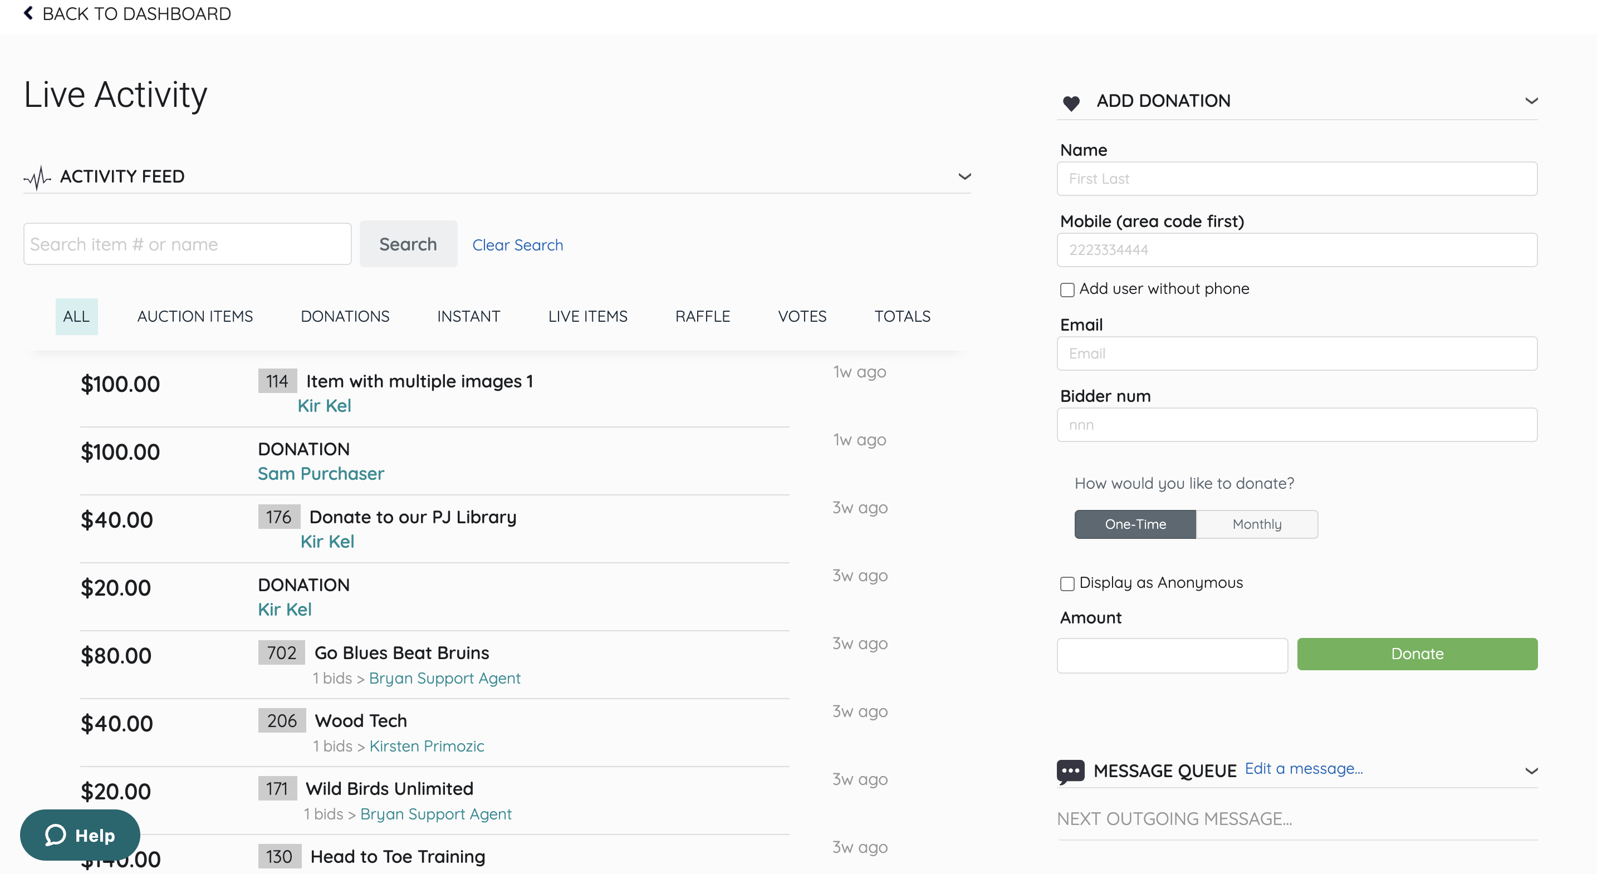This screenshot has height=874, width=1597.
Task: Click item number badge 702
Action: [281, 652]
